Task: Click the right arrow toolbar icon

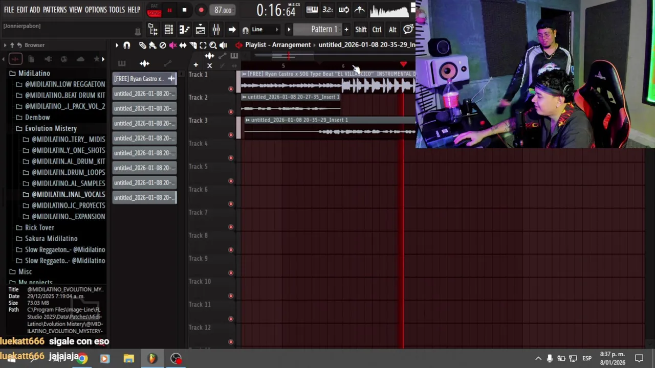Action: [x=232, y=30]
